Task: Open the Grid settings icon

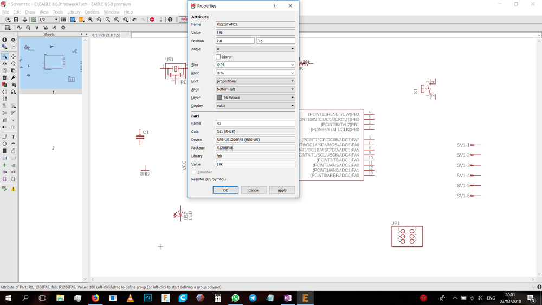Action: point(7,28)
